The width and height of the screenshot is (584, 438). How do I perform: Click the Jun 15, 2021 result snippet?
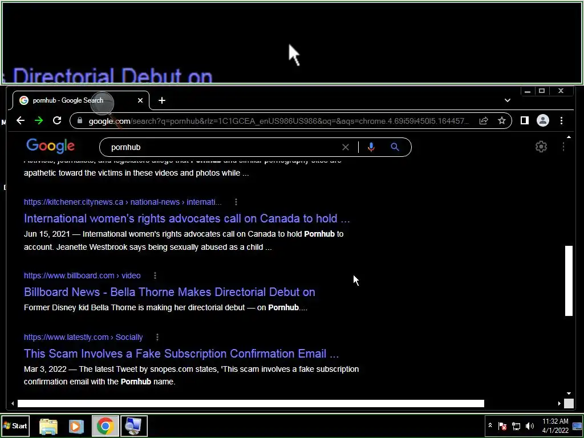click(184, 241)
